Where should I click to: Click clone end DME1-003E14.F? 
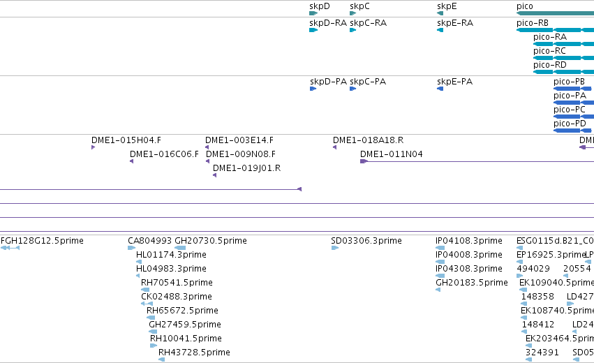207,147
